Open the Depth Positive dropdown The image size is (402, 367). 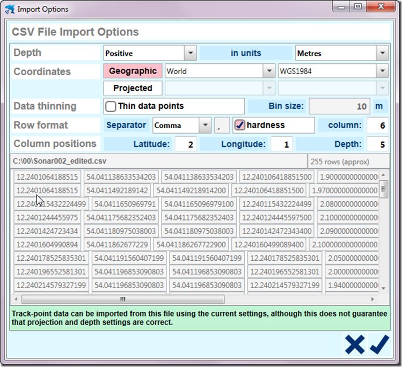[x=190, y=53]
